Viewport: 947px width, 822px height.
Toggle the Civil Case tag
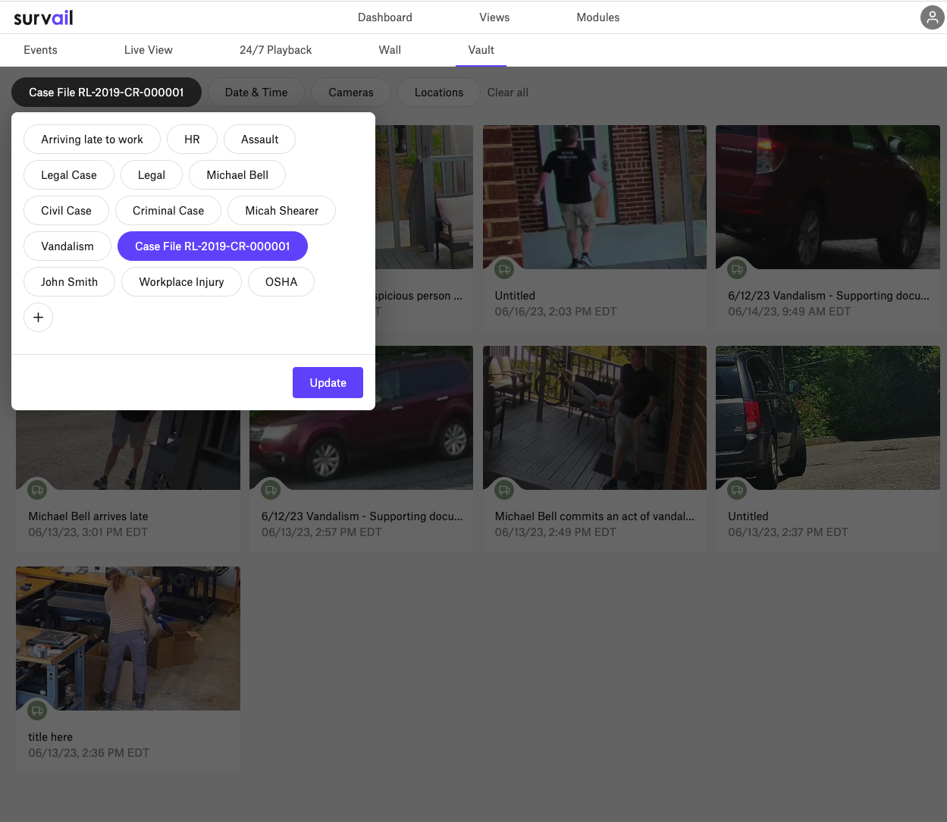point(66,211)
